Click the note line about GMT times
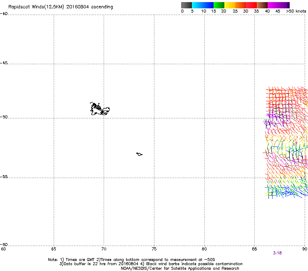The height and width of the screenshot is (271, 308). pyautogui.click(x=132, y=260)
